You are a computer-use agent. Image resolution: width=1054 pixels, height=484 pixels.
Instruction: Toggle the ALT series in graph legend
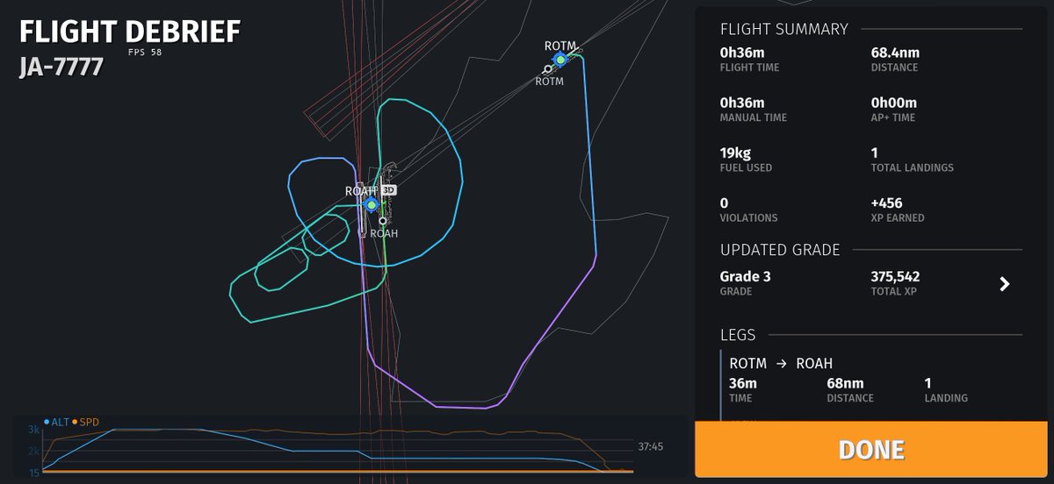[x=56, y=423]
